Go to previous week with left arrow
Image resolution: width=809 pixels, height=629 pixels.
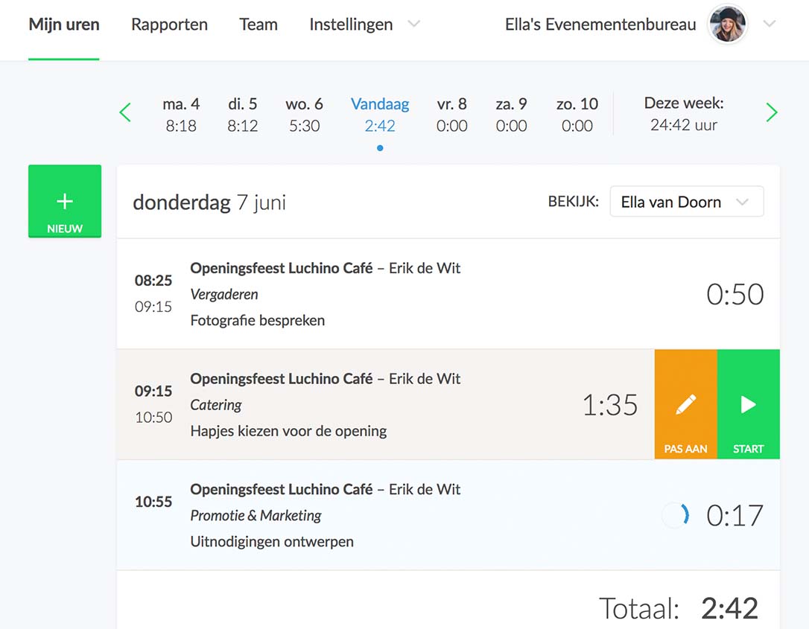click(125, 113)
